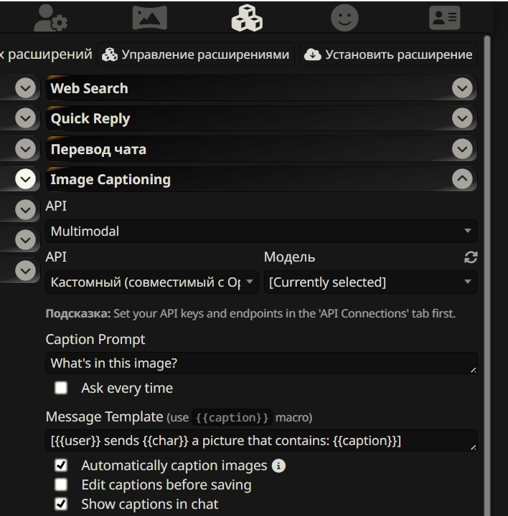Image resolution: width=508 pixels, height=516 pixels.
Task: Expand the Quick Reply section
Action: click(463, 118)
